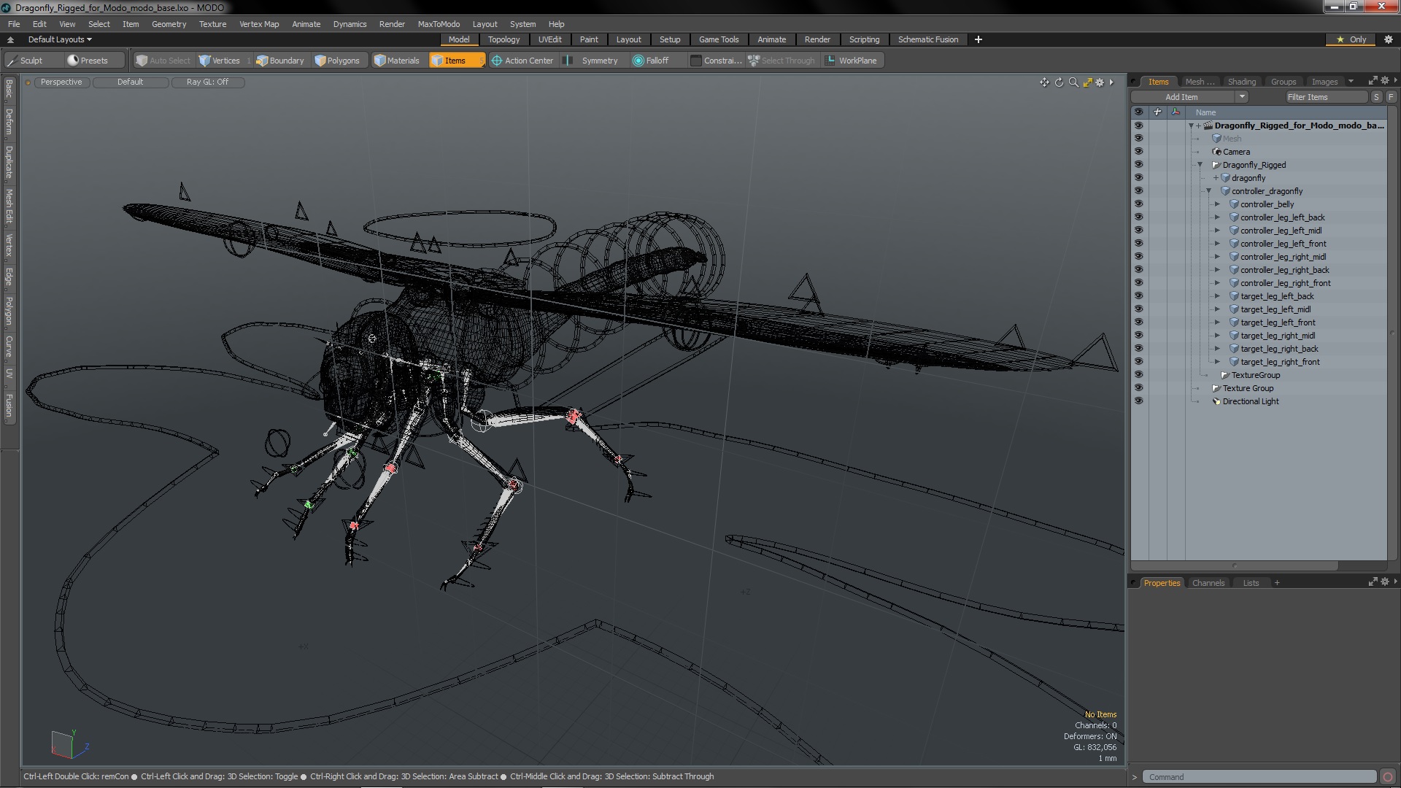Toggle the Only star option
This screenshot has width=1401, height=788.
tap(1351, 39)
